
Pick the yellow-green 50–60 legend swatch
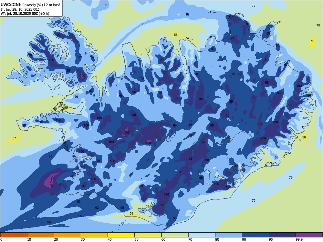pyautogui.click(x=148, y=235)
